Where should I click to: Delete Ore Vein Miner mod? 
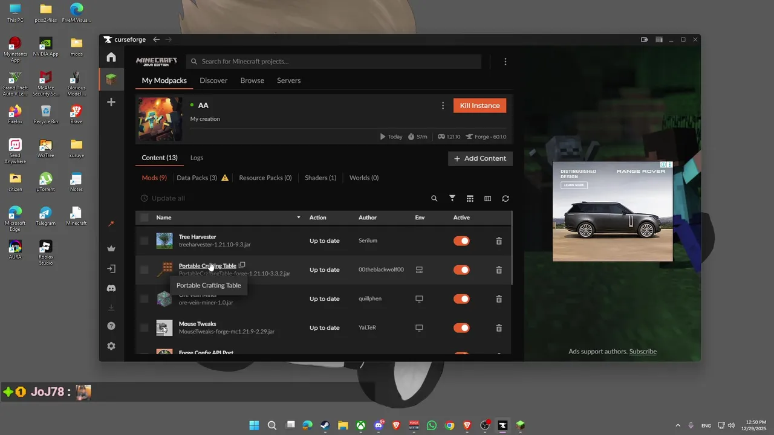[x=499, y=299]
